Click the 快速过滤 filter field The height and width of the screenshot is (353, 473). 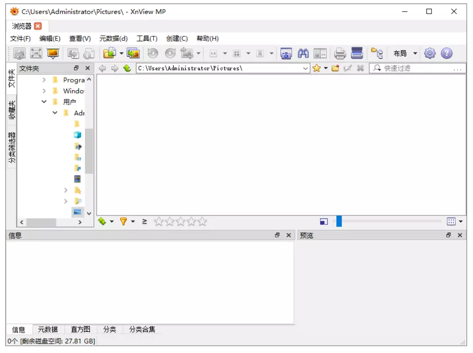417,68
